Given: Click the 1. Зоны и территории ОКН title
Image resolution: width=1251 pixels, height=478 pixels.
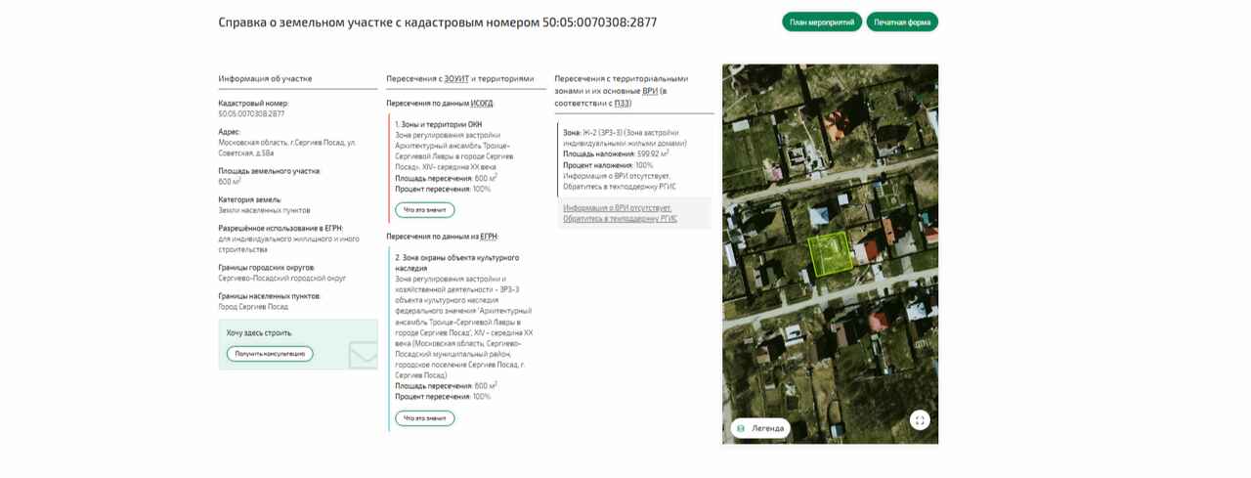Looking at the screenshot, I should [438, 124].
